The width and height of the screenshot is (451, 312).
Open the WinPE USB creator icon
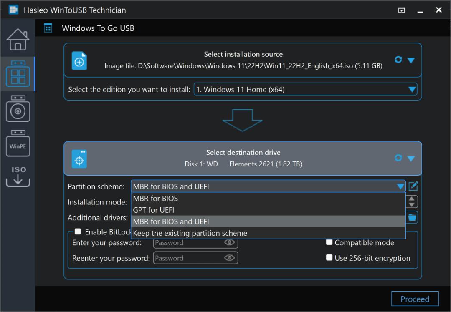pos(18,143)
